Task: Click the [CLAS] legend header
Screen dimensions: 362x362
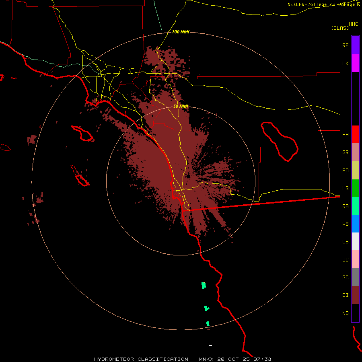Action: pos(340,28)
